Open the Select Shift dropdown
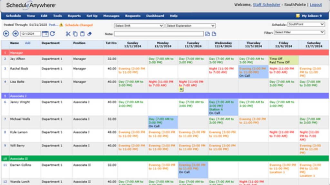Screen dimensions: 330x185 coord(139,26)
